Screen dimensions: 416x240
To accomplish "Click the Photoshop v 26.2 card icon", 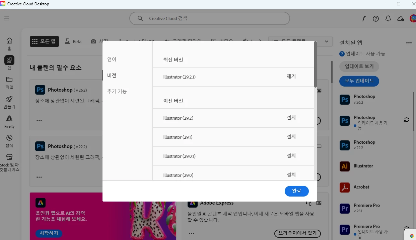I will [40, 90].
